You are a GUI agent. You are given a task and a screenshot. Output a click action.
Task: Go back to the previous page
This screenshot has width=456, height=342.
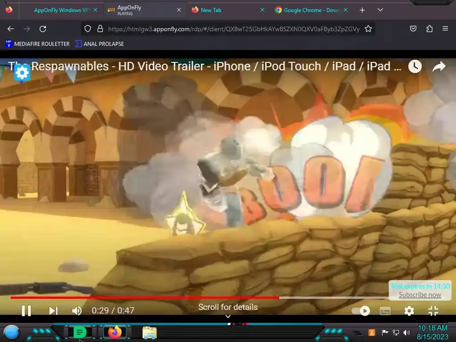pyautogui.click(x=11, y=29)
